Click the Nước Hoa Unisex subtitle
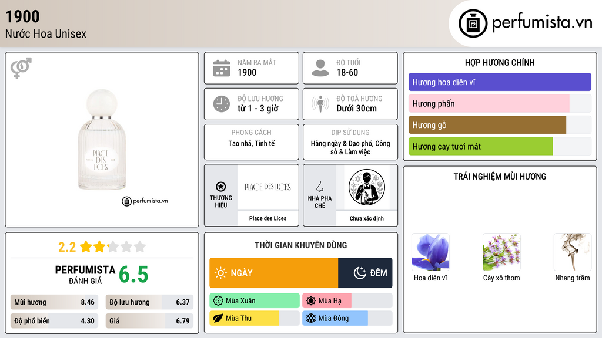Image resolution: width=602 pixels, height=338 pixels. point(46,33)
